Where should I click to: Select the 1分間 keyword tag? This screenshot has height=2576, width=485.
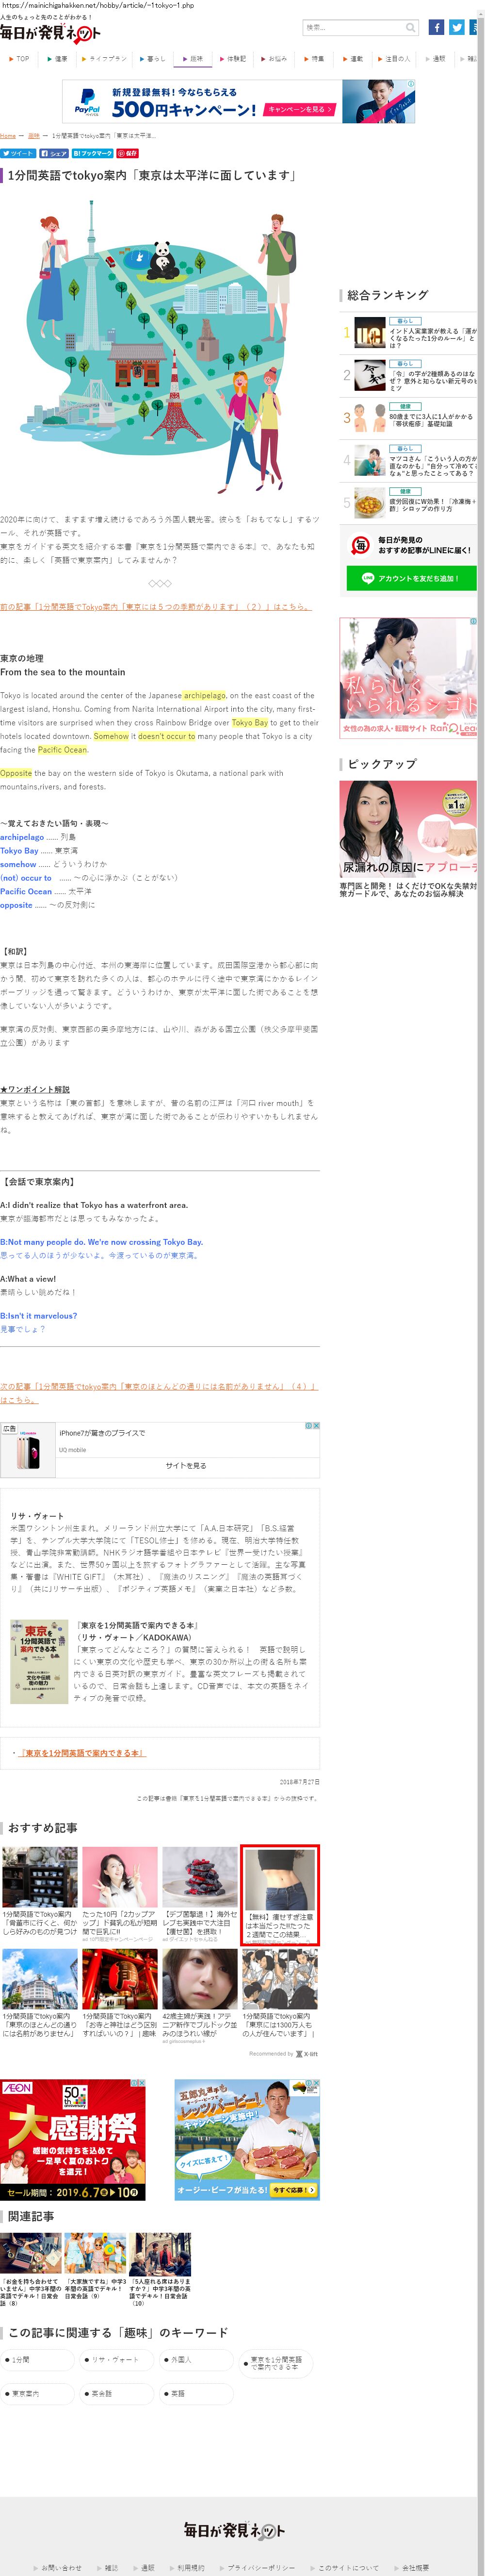(38, 2360)
